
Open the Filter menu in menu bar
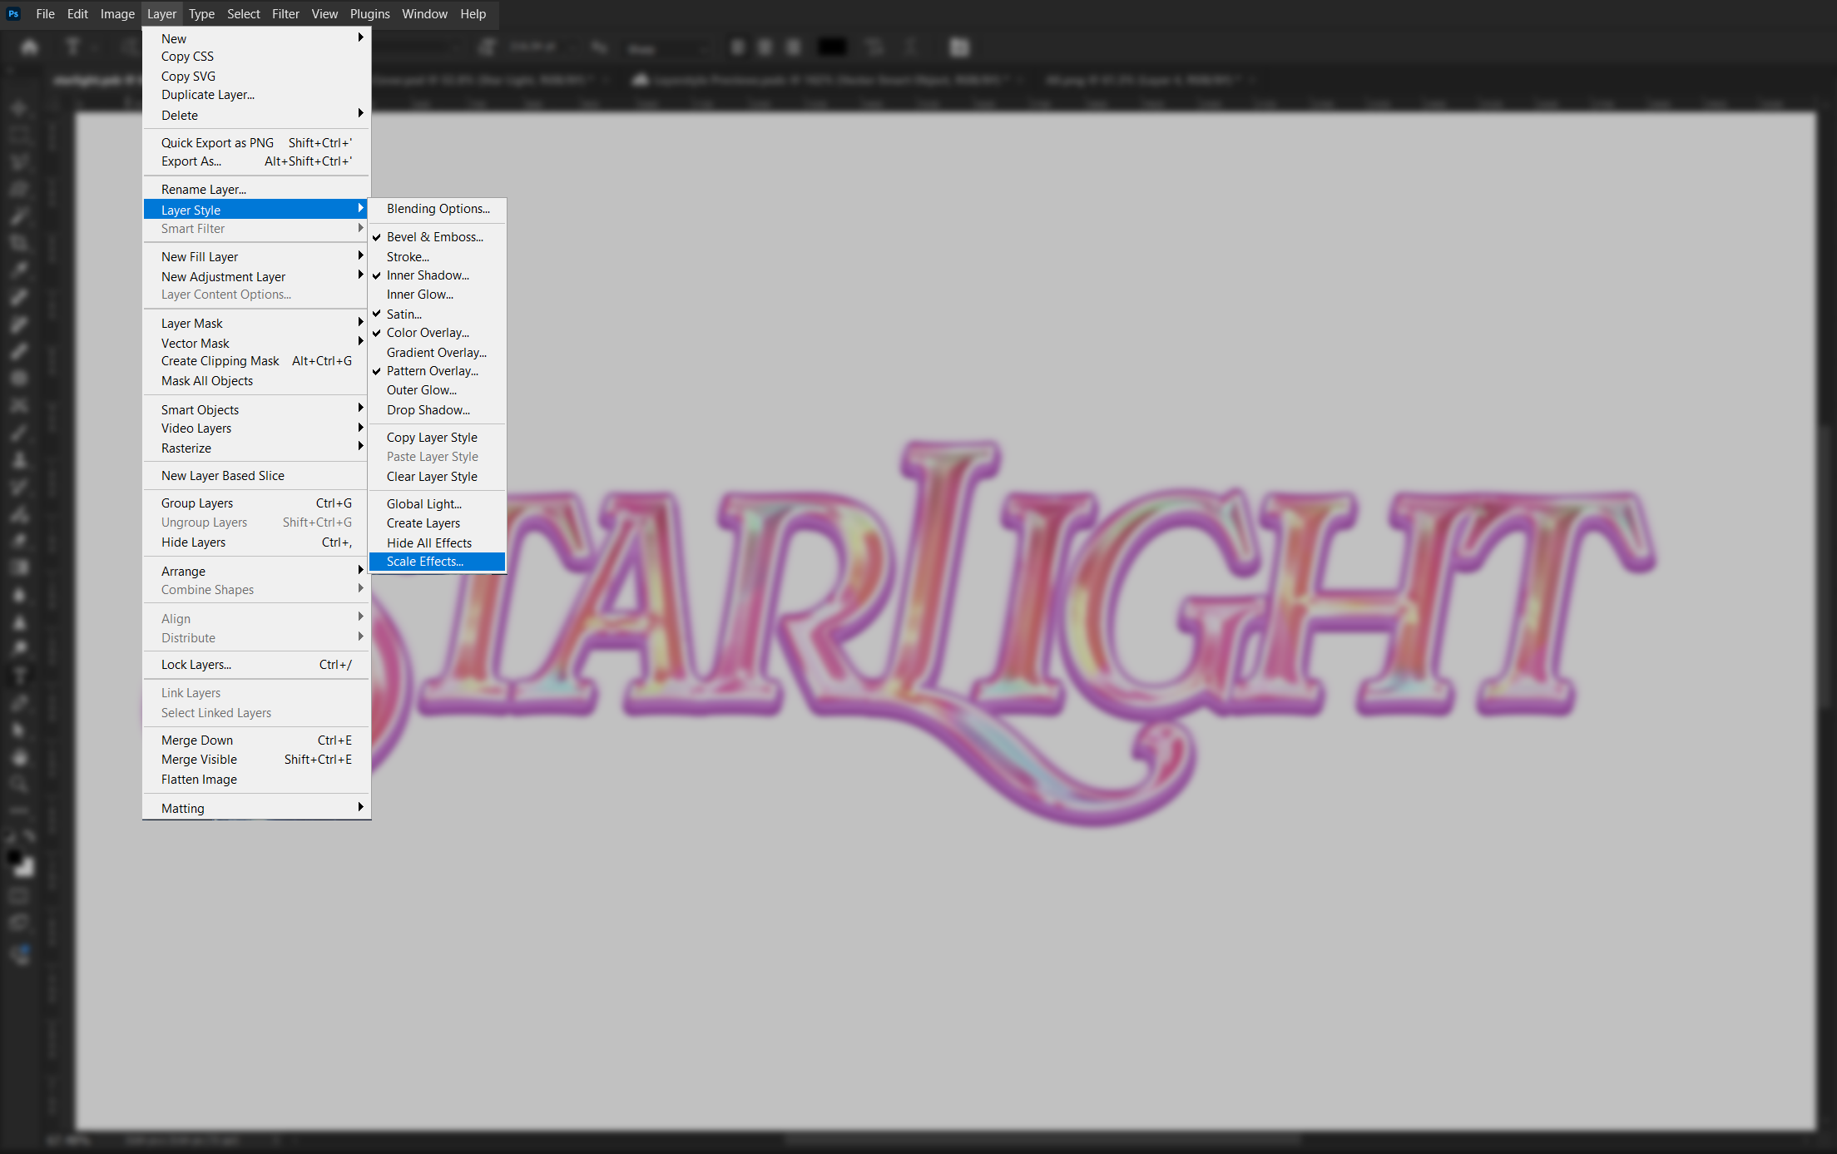285,14
